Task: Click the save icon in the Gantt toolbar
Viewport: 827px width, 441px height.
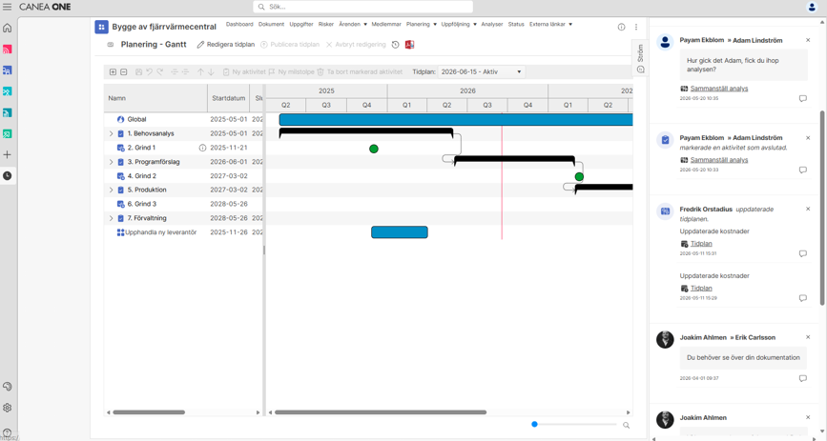Action: [138, 72]
